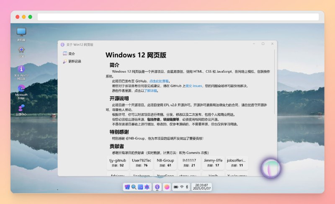Click the Bluetooth status icon
The height and width of the screenshot is (204, 335).
coord(187,187)
